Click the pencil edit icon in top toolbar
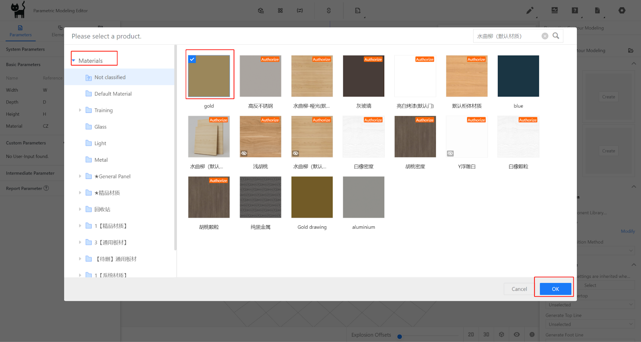Image resolution: width=641 pixels, height=342 pixels. (530, 11)
